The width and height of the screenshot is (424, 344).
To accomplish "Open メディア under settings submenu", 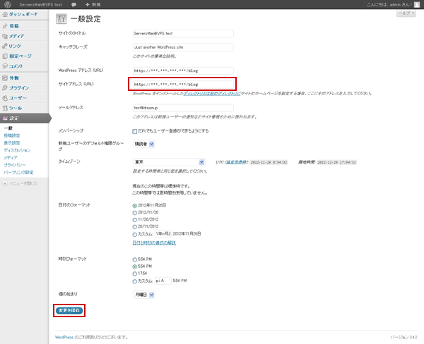I will click(11, 158).
